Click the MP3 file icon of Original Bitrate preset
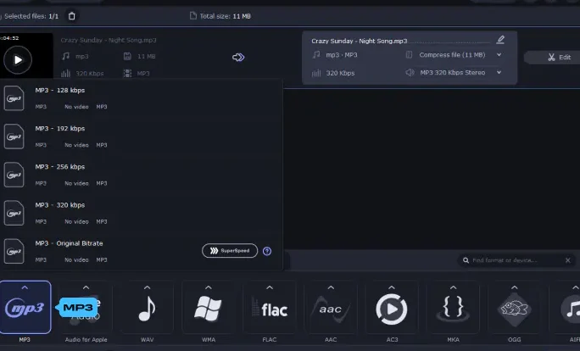 (14, 252)
